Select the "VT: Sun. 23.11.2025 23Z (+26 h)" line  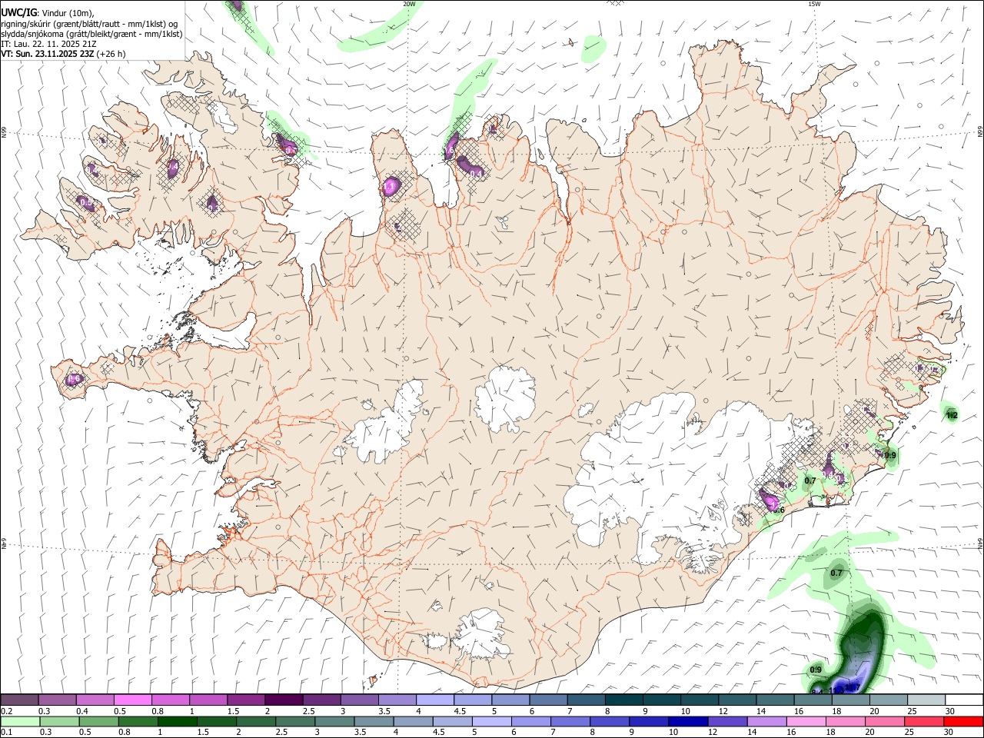[63, 54]
